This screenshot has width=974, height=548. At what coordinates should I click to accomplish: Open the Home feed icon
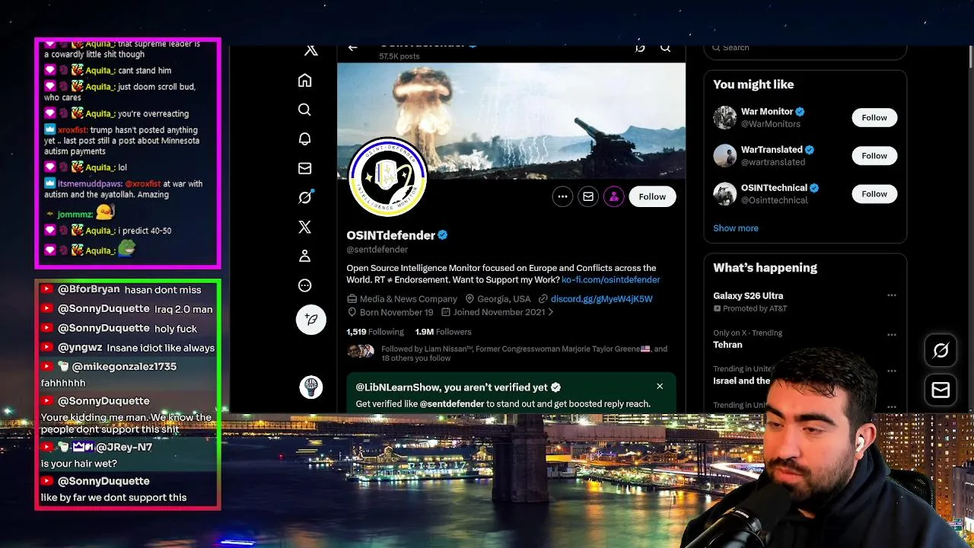pos(304,80)
